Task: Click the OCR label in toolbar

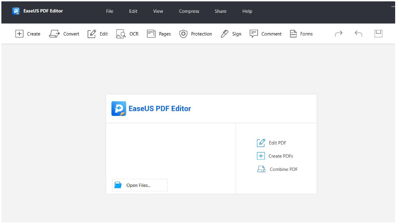Action: click(x=134, y=34)
